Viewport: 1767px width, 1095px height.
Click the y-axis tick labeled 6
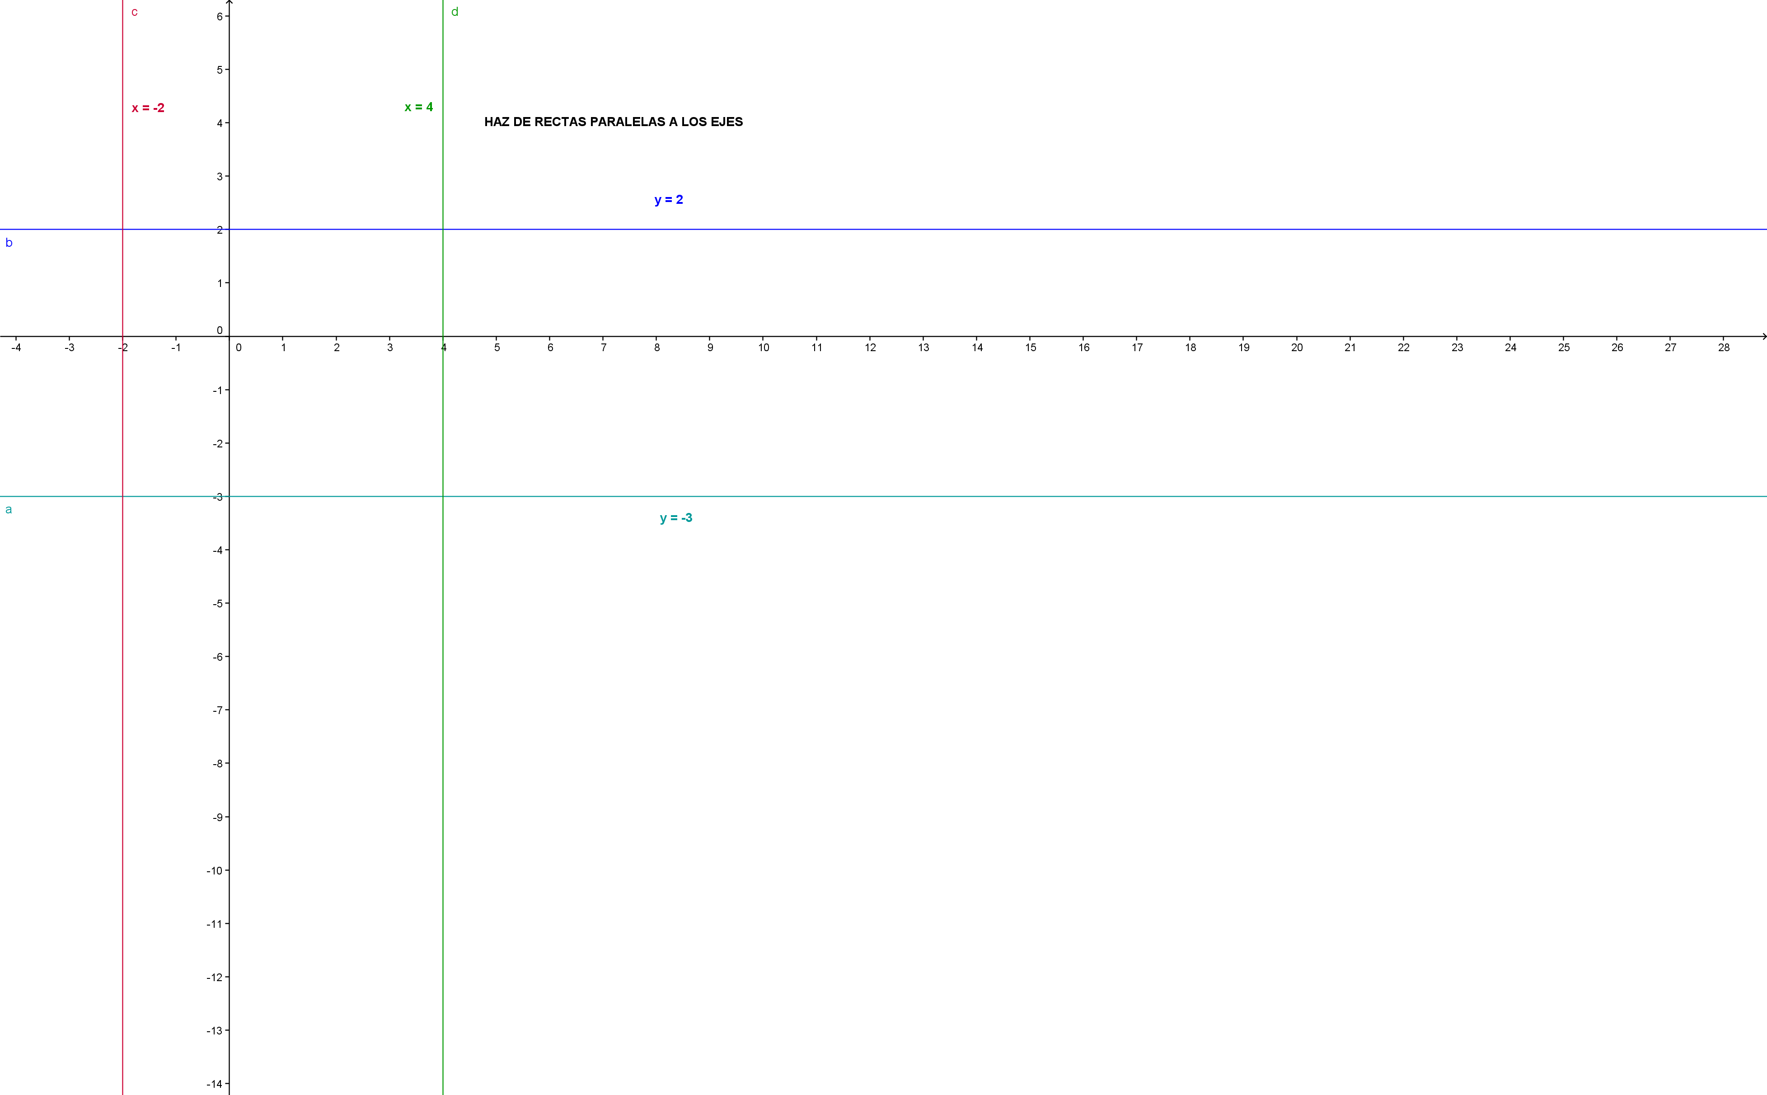pos(219,16)
